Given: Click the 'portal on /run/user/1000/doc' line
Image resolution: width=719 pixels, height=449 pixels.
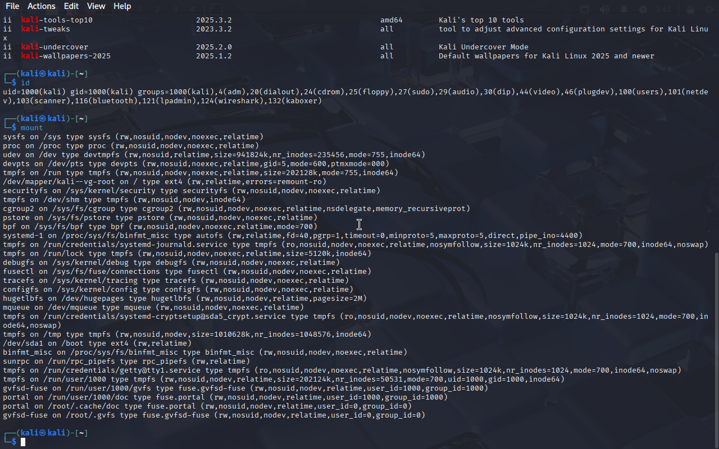Looking at the screenshot, I should pos(225,397).
